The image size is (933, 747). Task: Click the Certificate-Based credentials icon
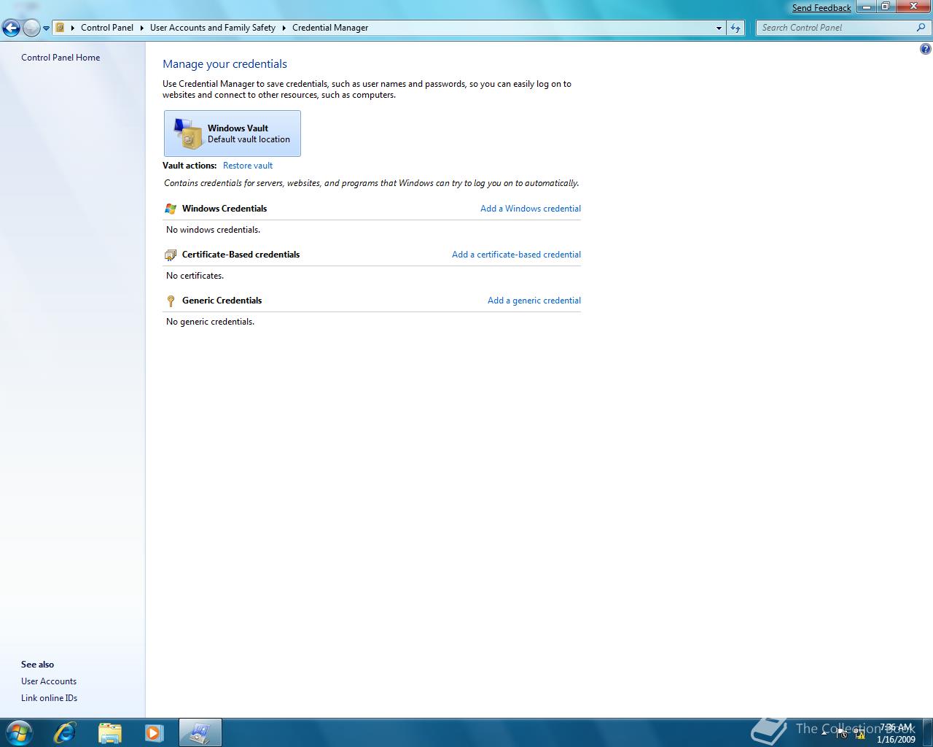tap(171, 255)
